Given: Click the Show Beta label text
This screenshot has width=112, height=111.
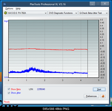Looking at the screenshot, I should [16, 89].
